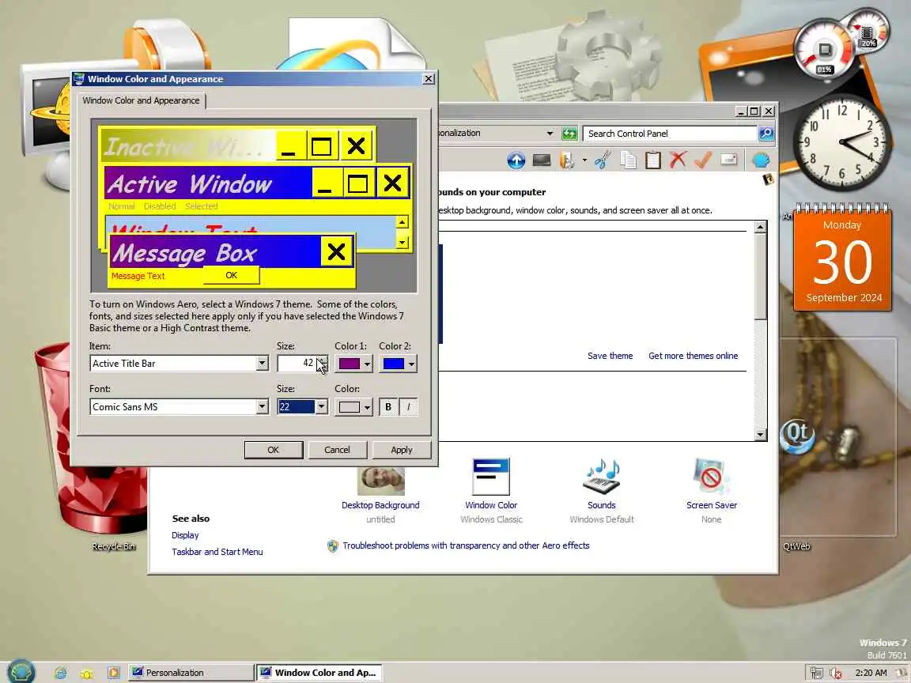Expand the Item dropdown showing Active Title Bar

click(x=262, y=364)
